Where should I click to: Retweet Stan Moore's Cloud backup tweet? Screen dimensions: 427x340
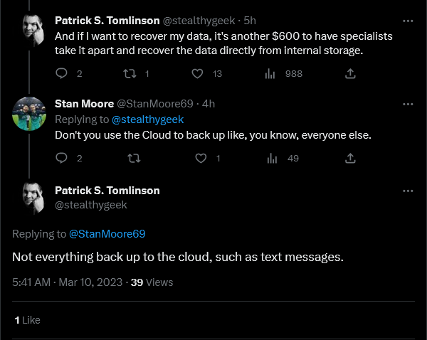pyautogui.click(x=134, y=158)
